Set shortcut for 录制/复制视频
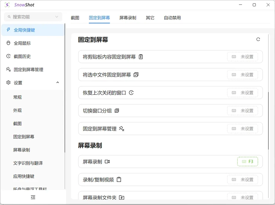 tap(243, 180)
